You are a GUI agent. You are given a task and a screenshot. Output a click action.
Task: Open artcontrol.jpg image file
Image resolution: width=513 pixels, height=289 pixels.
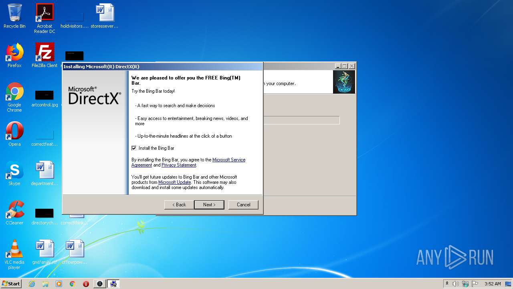[x=44, y=98]
